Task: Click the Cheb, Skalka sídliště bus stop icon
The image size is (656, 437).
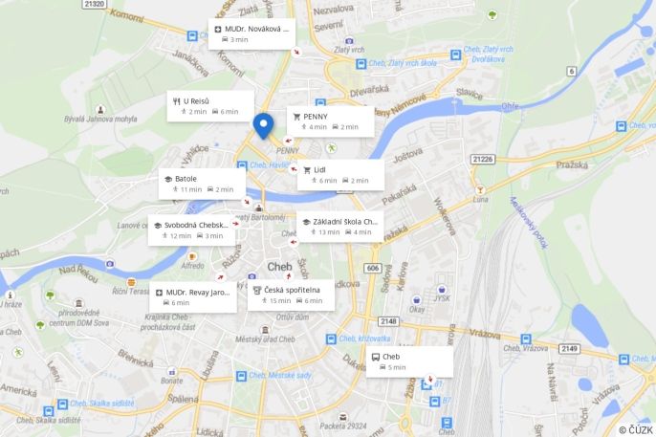Action: click(62, 404)
